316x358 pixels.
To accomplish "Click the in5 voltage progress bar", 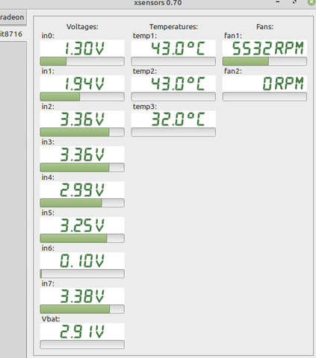I will click(82, 239).
